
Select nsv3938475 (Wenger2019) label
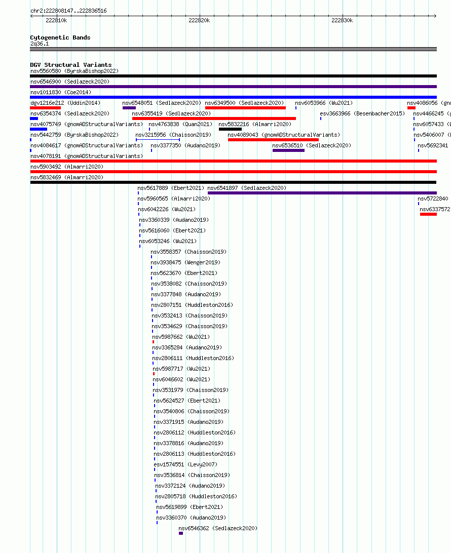pos(185,262)
